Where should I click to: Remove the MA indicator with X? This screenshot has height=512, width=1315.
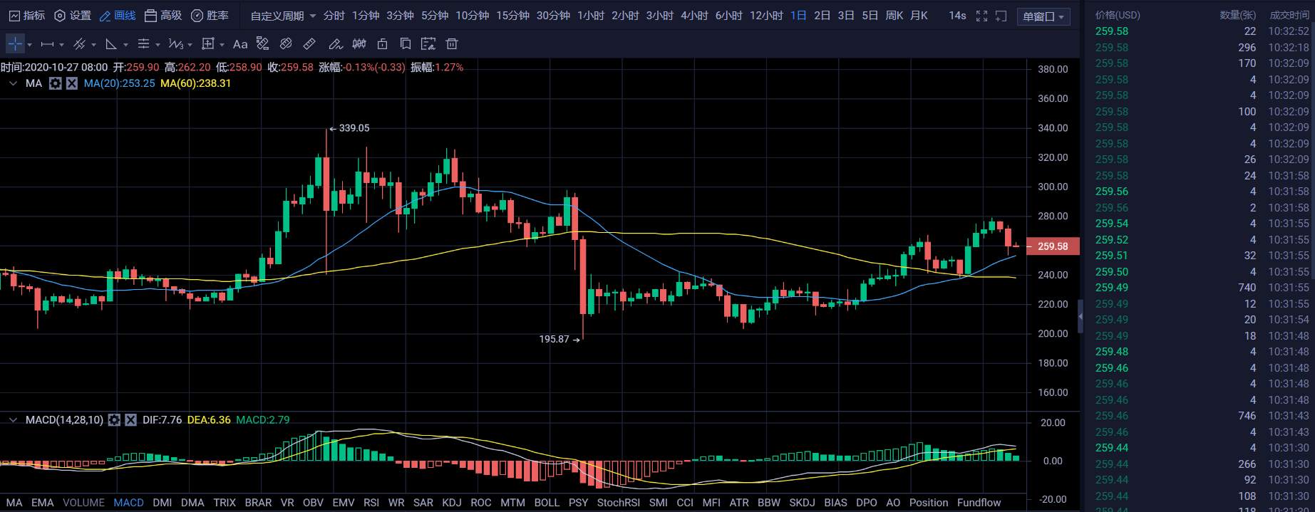72,83
